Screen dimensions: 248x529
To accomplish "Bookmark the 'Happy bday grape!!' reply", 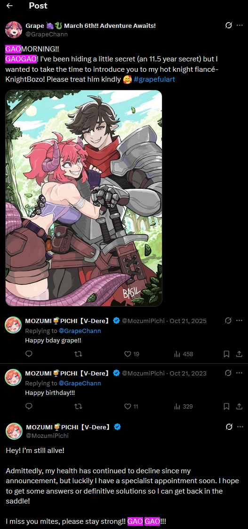I will click(226, 354).
